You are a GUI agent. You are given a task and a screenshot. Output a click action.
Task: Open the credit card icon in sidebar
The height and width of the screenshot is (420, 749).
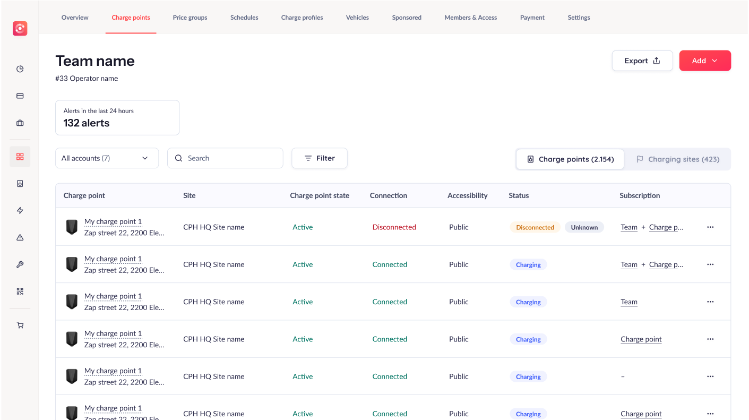(x=20, y=96)
